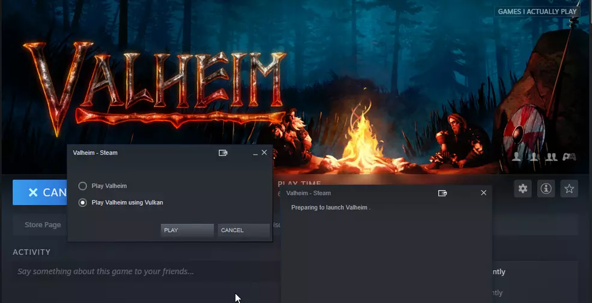
Task: Close the preparing to launch dialog
Action: 483,193
